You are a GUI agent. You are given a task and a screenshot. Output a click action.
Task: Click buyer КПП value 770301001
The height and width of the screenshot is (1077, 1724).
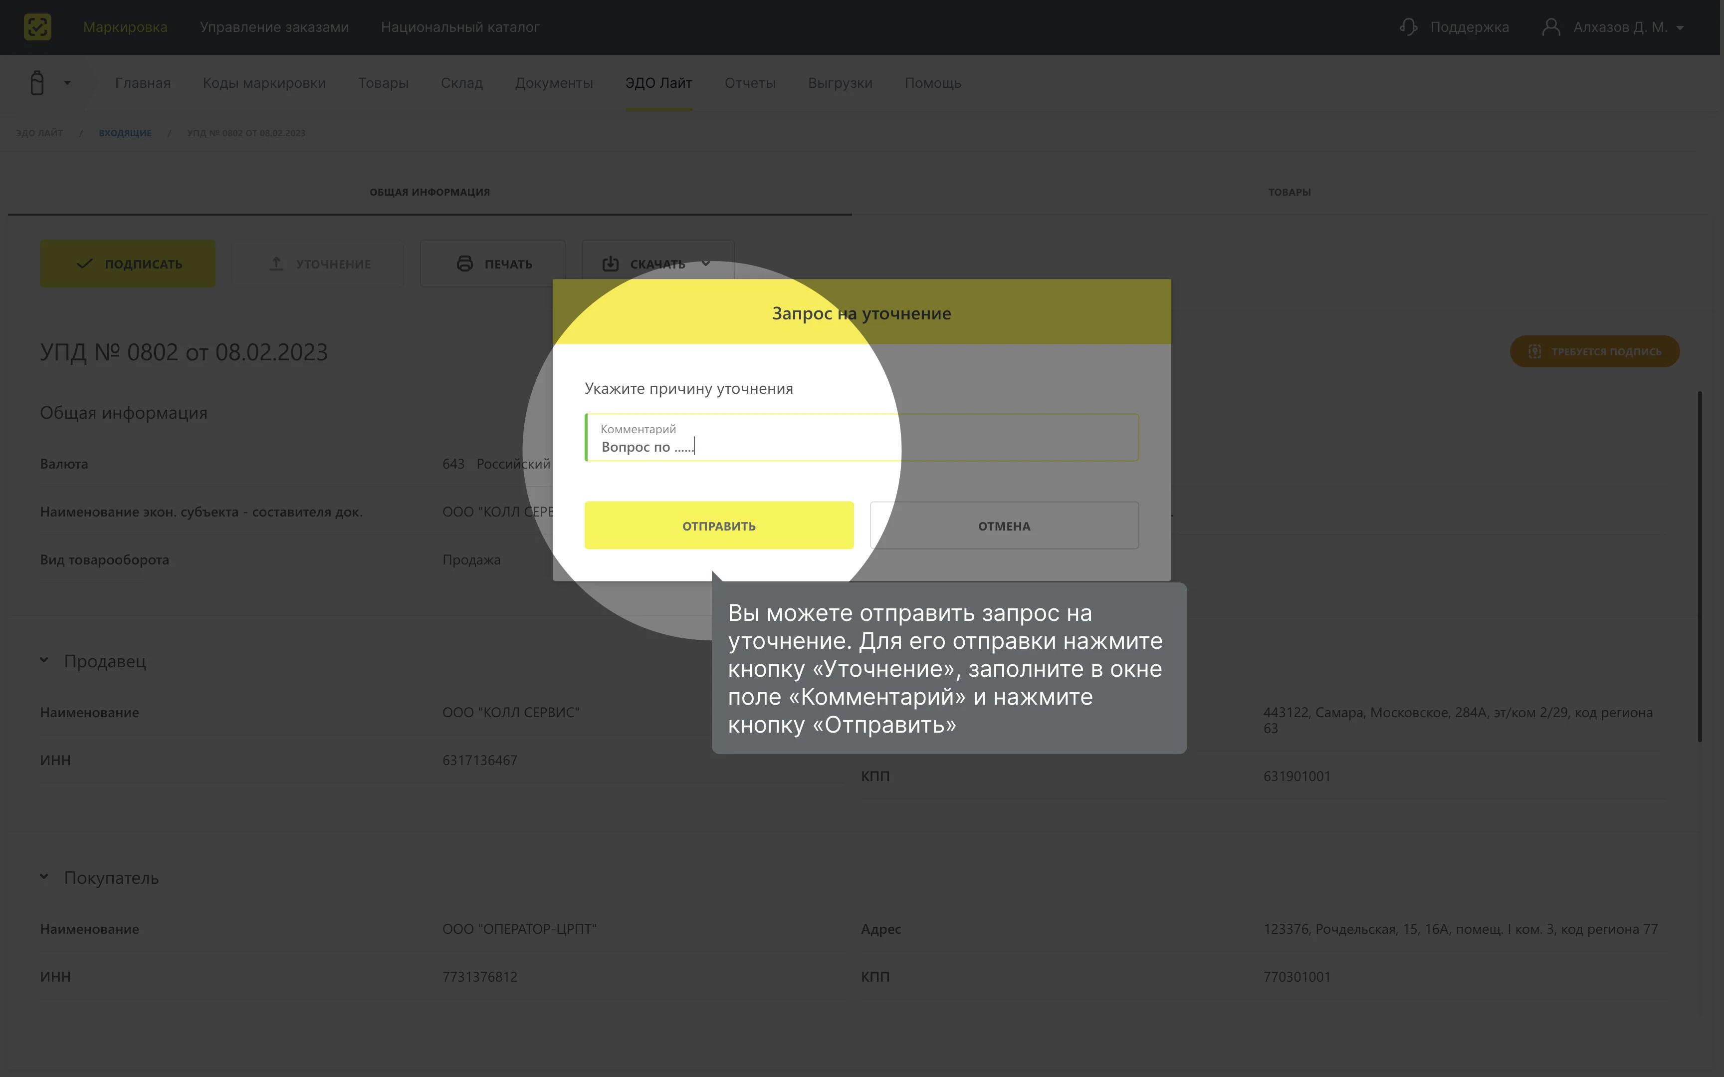pyautogui.click(x=1297, y=977)
